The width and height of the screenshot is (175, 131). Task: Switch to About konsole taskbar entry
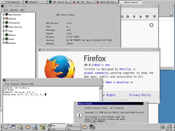pyautogui.click(x=131, y=2)
